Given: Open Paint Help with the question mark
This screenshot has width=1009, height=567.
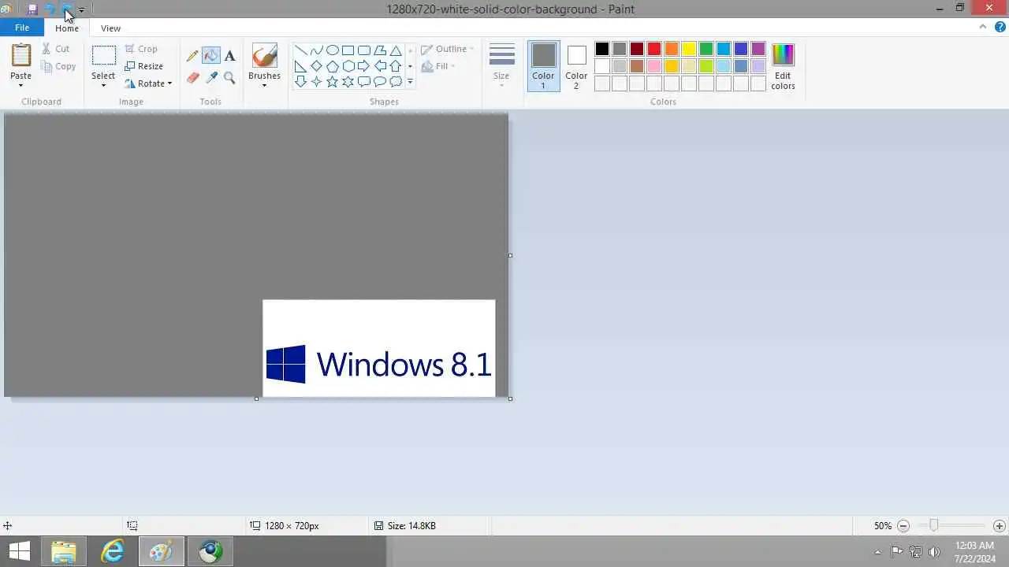Looking at the screenshot, I should point(999,27).
